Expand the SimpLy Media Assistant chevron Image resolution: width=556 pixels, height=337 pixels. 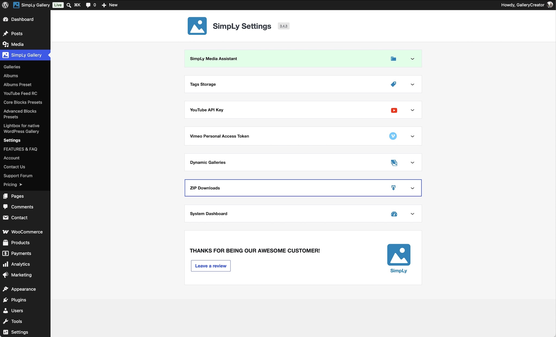[412, 59]
